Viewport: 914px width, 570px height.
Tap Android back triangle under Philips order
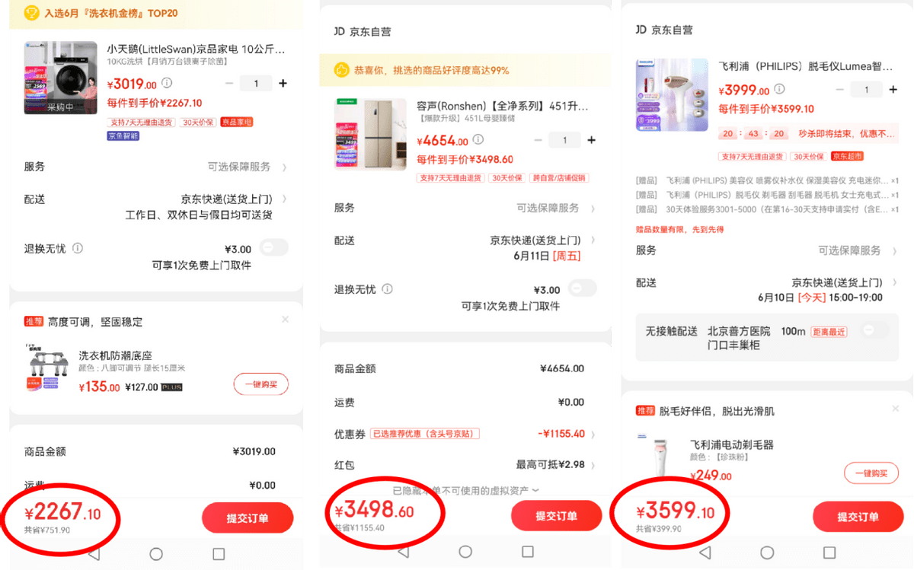tap(705, 552)
